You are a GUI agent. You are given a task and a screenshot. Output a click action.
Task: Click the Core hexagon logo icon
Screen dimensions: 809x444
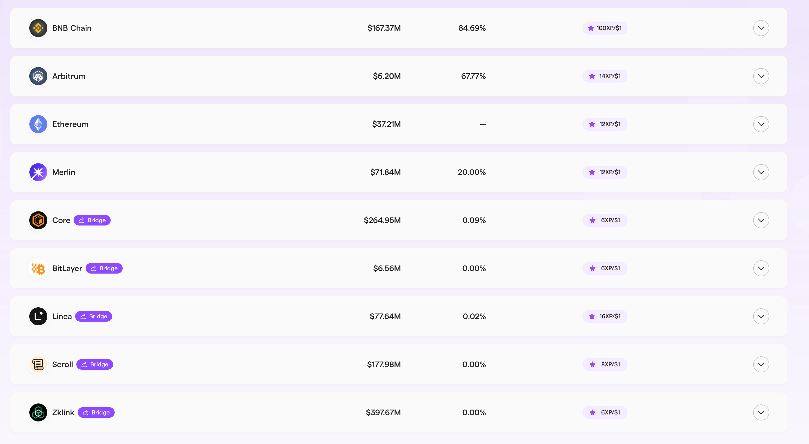pyautogui.click(x=38, y=220)
